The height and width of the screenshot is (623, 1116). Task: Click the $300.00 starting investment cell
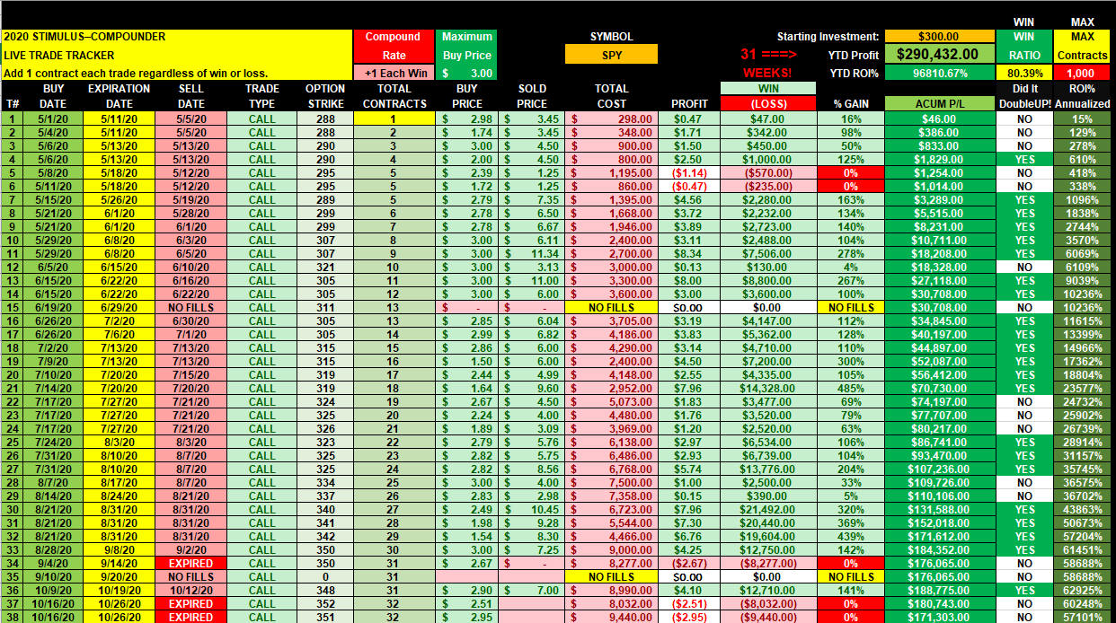(x=938, y=37)
